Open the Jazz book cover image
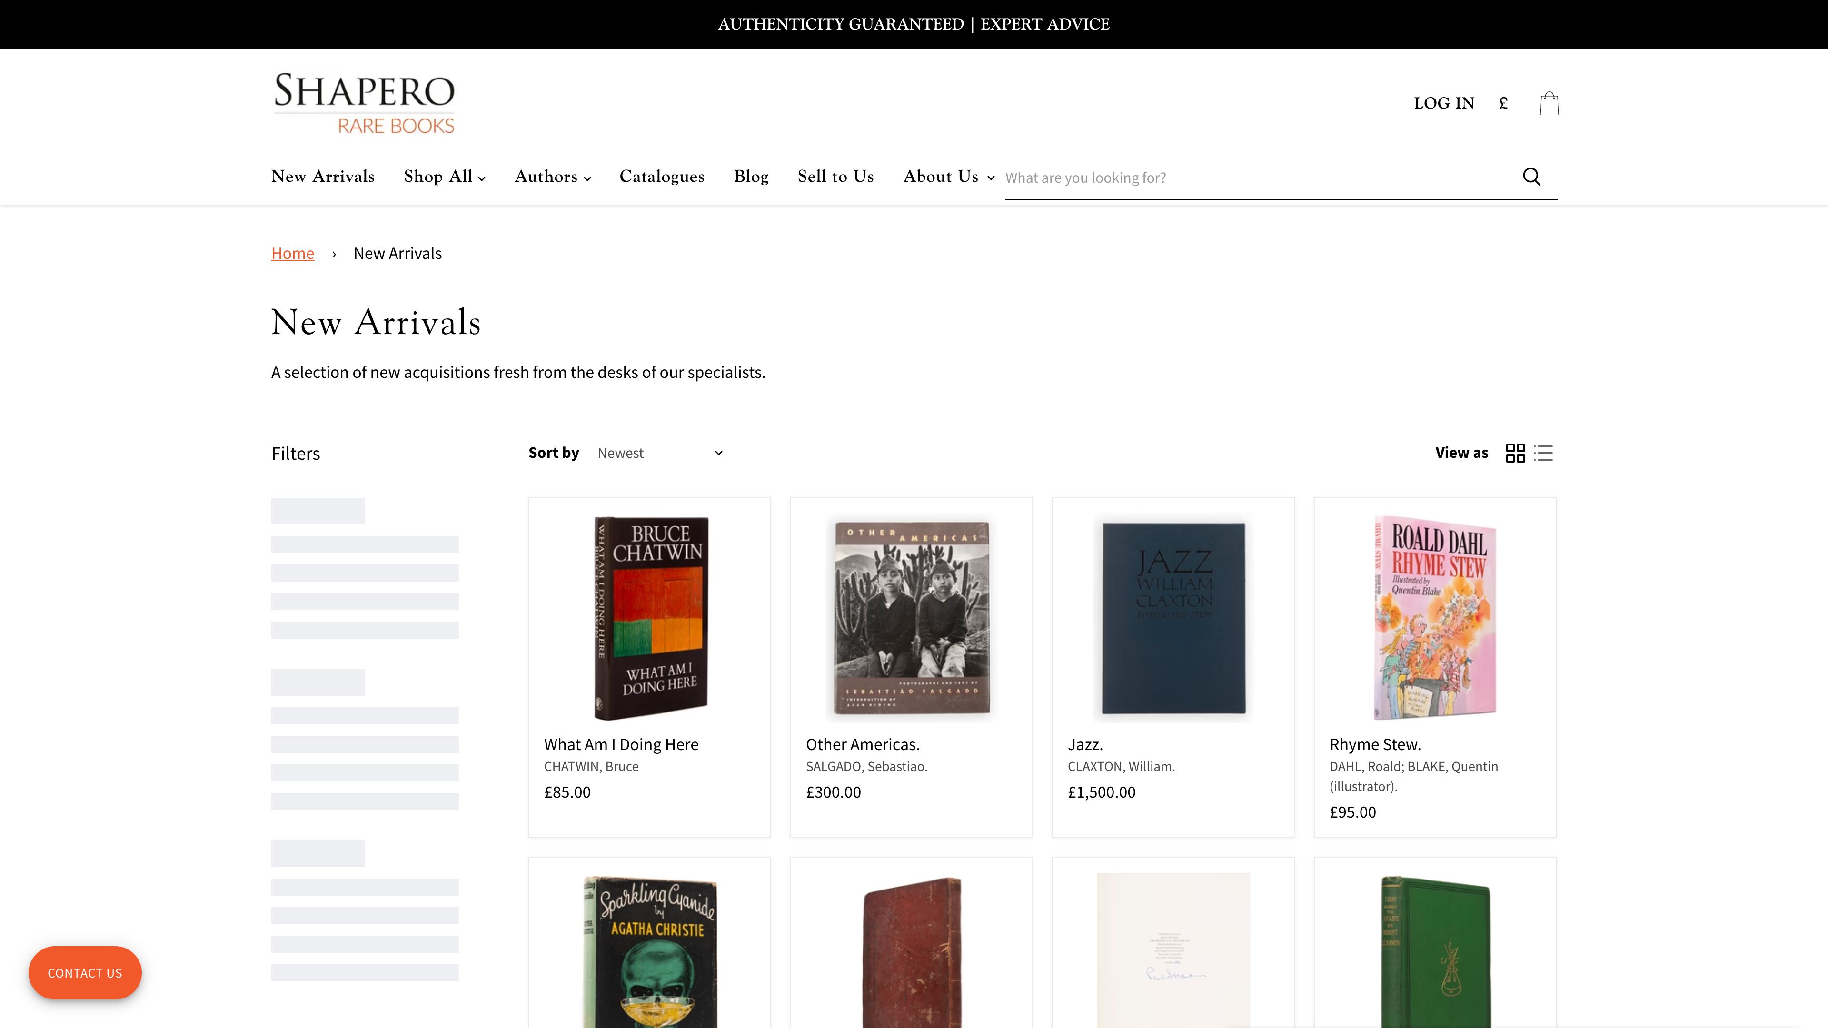Image resolution: width=1828 pixels, height=1028 pixels. click(1173, 617)
